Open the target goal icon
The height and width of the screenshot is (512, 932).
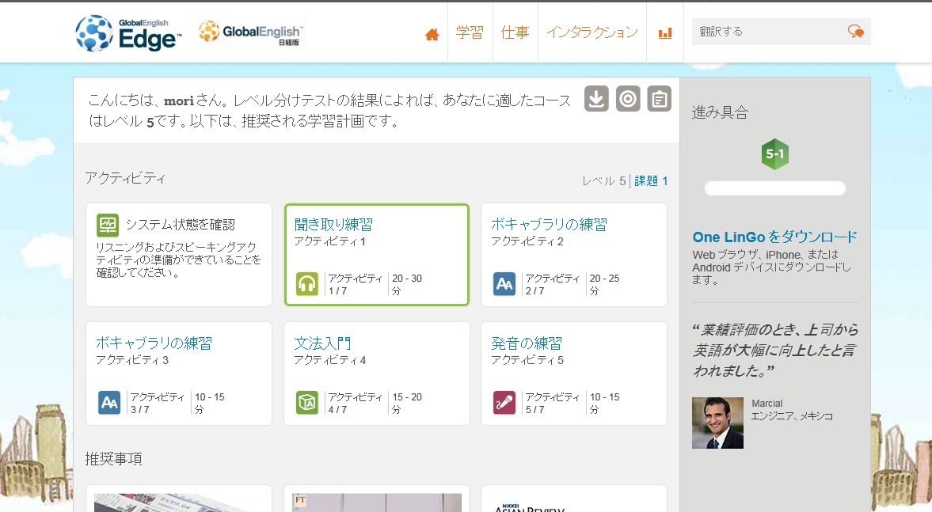[628, 99]
